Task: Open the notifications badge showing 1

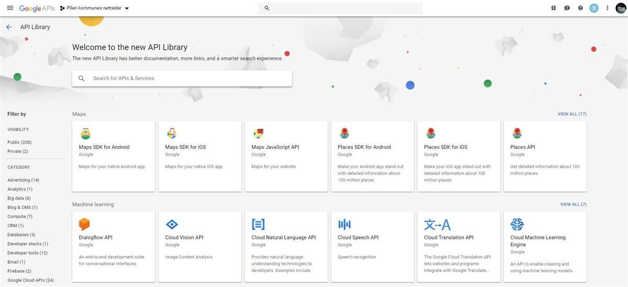Action: [593, 8]
